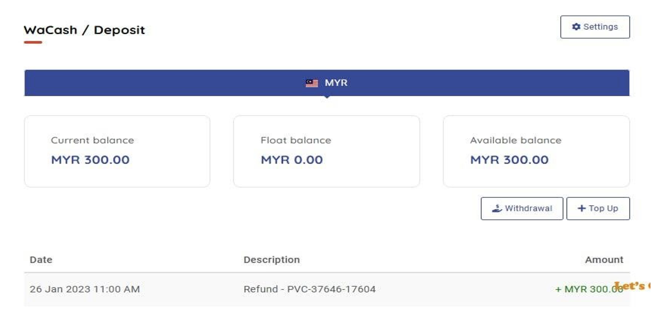The height and width of the screenshot is (324, 672).
Task: Click the Withdrawal hand-coin icon
Action: click(x=497, y=209)
